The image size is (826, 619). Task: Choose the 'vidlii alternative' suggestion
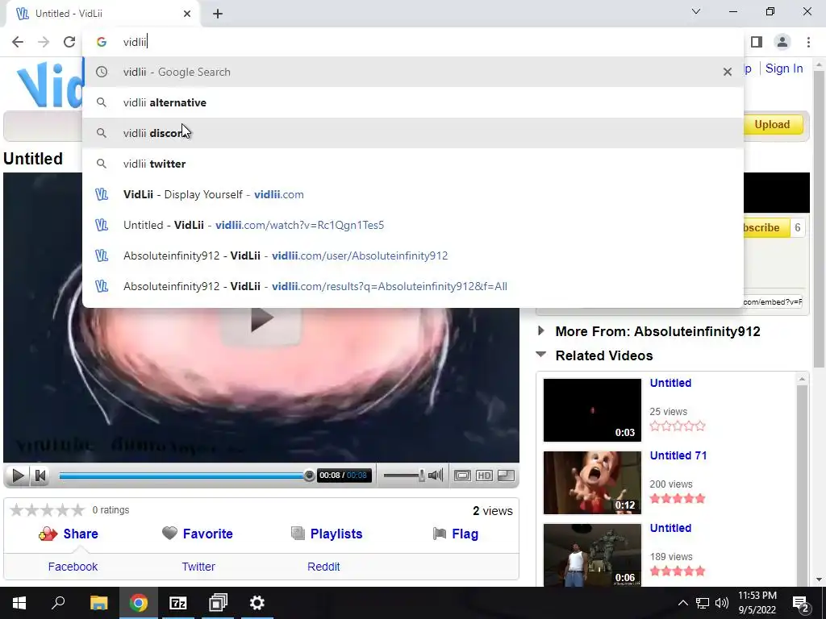(x=412, y=102)
